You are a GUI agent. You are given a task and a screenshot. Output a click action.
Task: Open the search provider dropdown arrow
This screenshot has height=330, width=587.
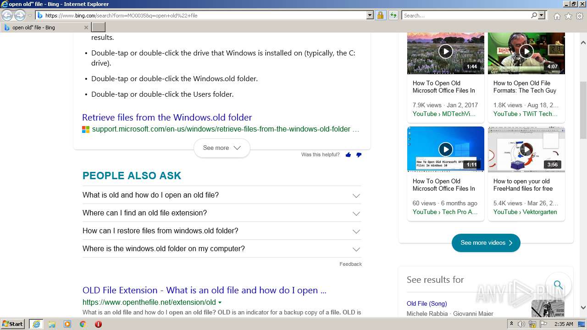[542, 15]
